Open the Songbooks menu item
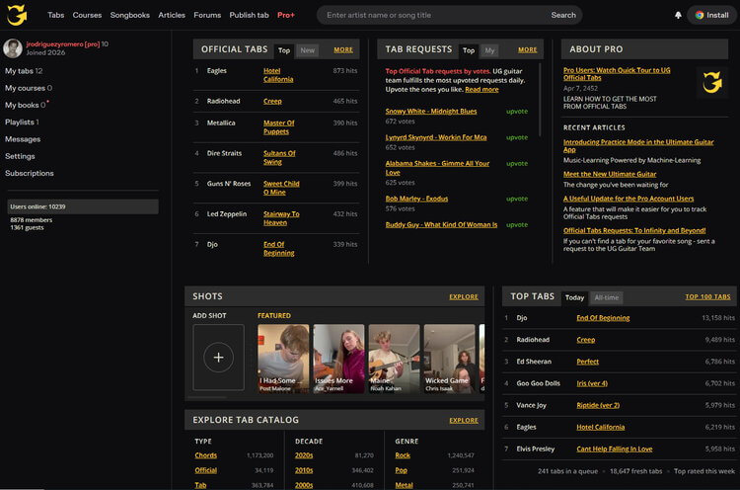This screenshot has height=490, width=740. tap(130, 15)
